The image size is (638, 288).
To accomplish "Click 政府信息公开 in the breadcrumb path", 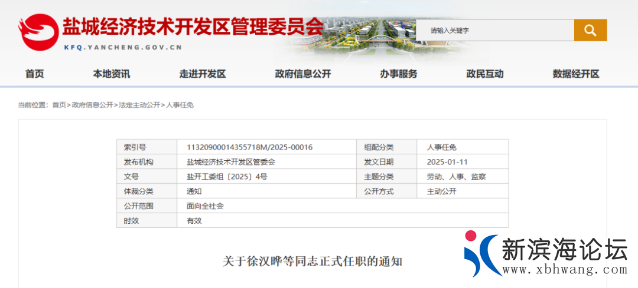I will pyautogui.click(x=92, y=105).
